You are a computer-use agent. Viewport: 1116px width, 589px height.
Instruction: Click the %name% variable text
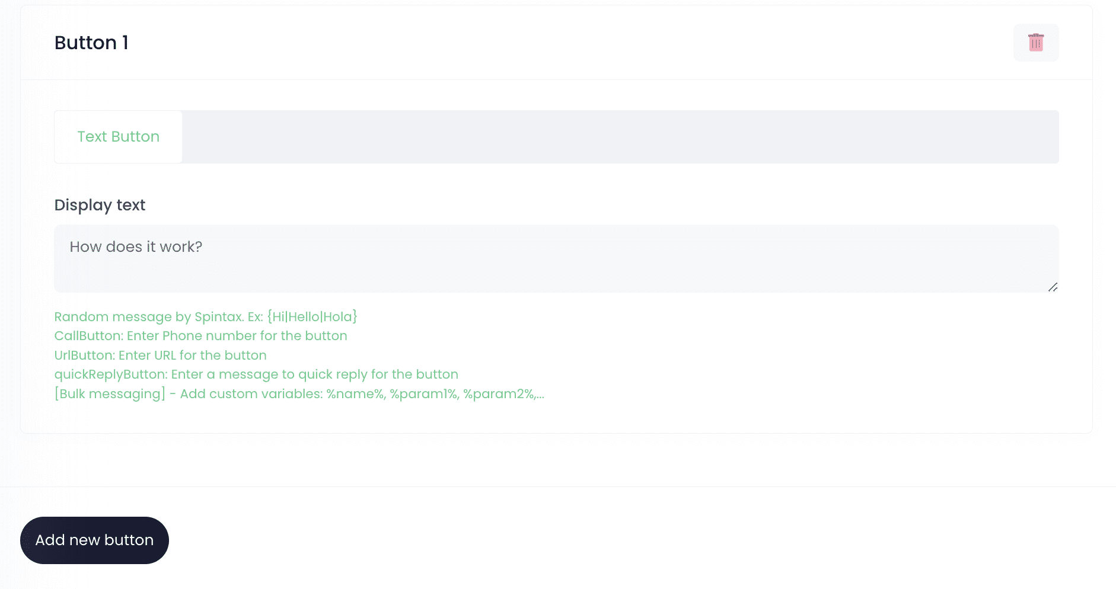(x=356, y=394)
